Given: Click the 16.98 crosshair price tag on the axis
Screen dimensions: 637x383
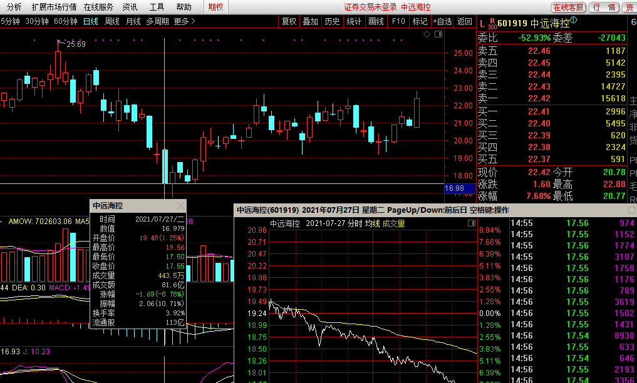Looking at the screenshot, I should click(460, 188).
